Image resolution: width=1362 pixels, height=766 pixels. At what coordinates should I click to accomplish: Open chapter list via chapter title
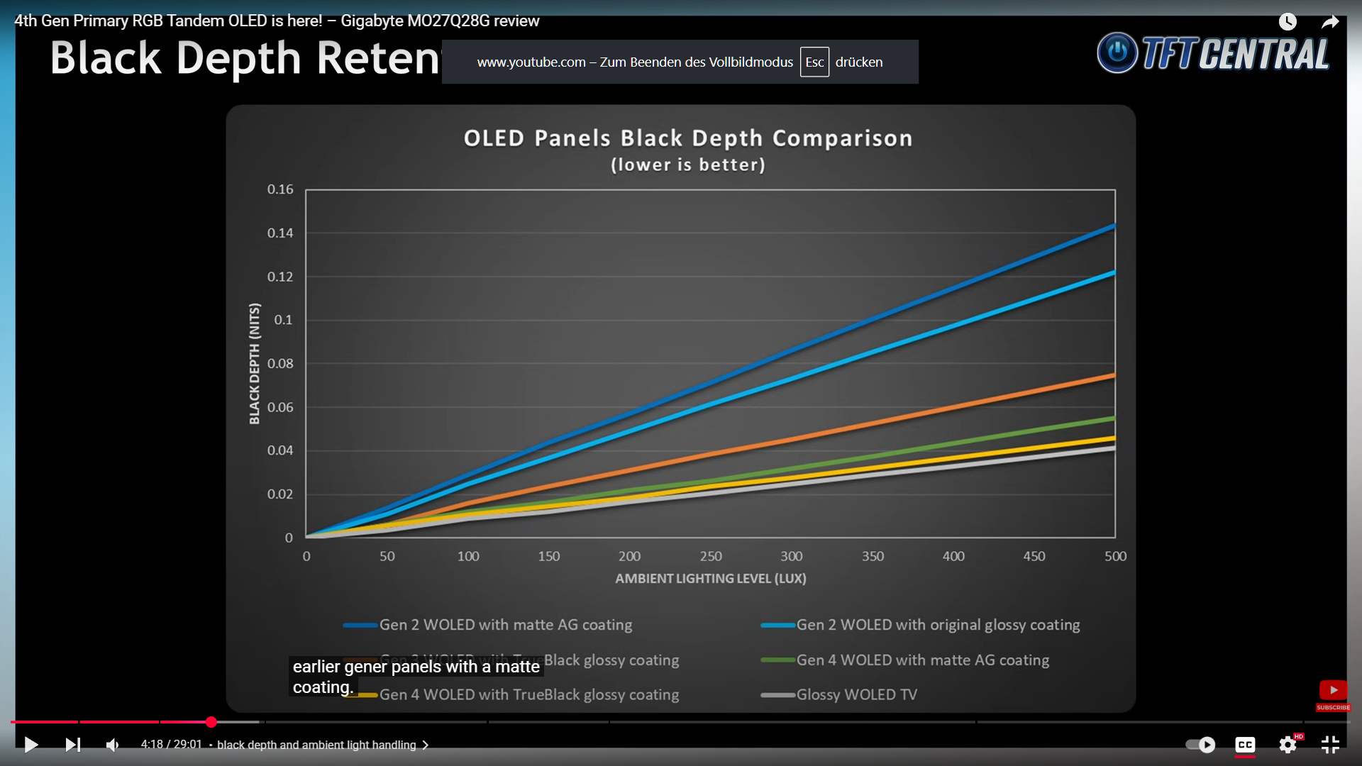coord(316,745)
